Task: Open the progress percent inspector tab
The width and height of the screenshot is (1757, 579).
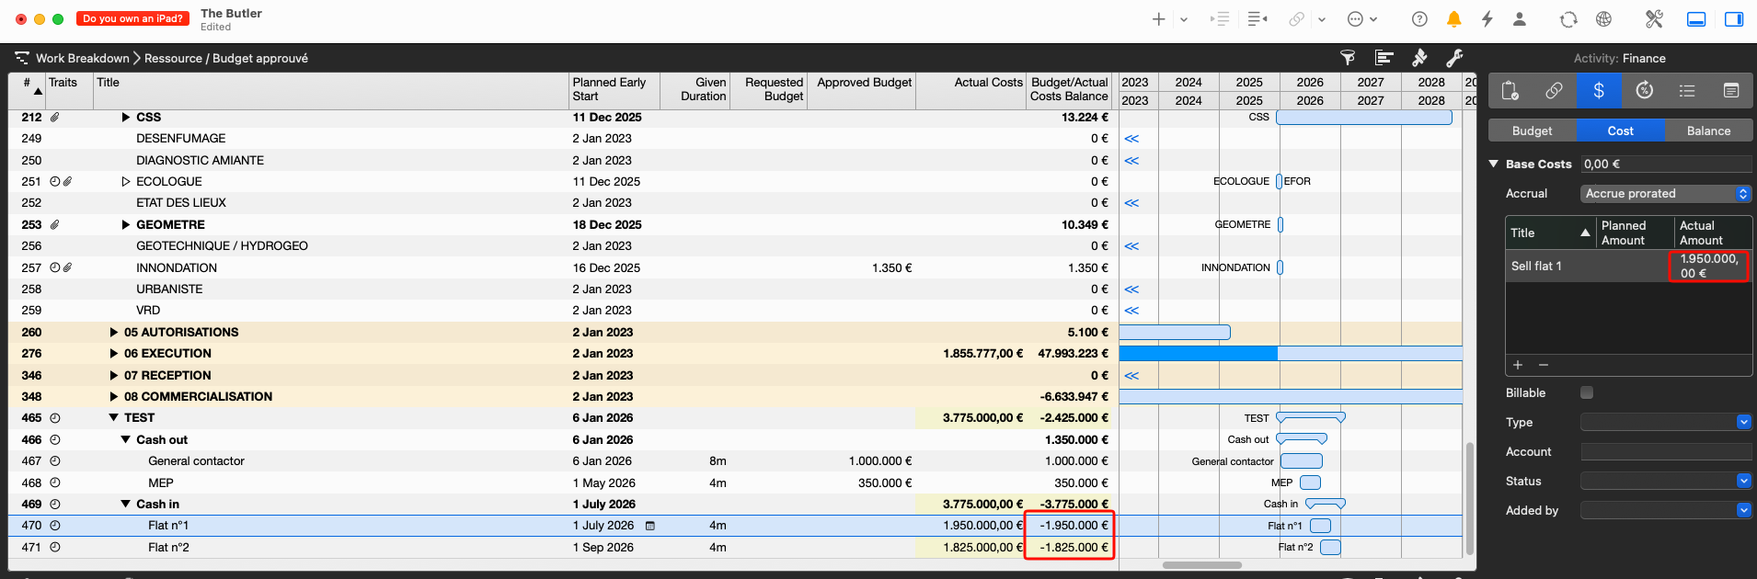Action: (1644, 90)
